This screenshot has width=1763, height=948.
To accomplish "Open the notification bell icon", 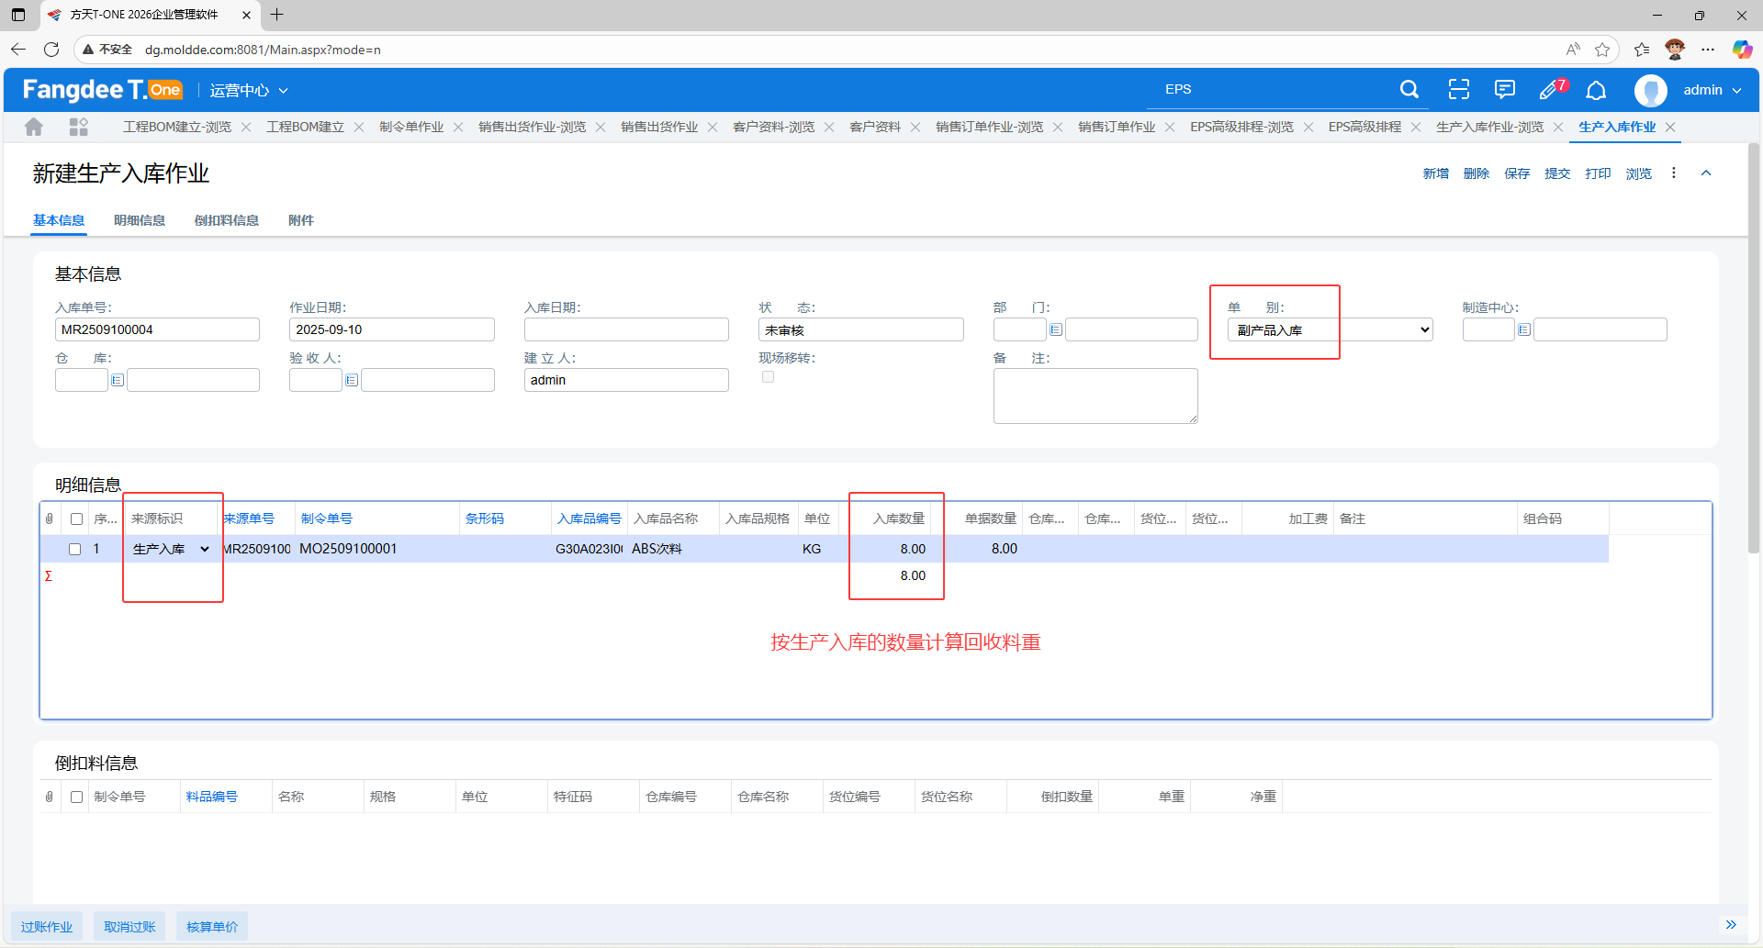I will pyautogui.click(x=1596, y=90).
